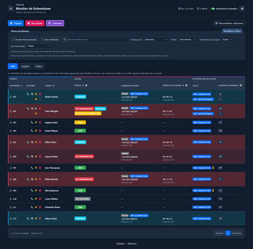Click the info icon next to Estado header
This screenshot has width=253, height=249.
86,85
